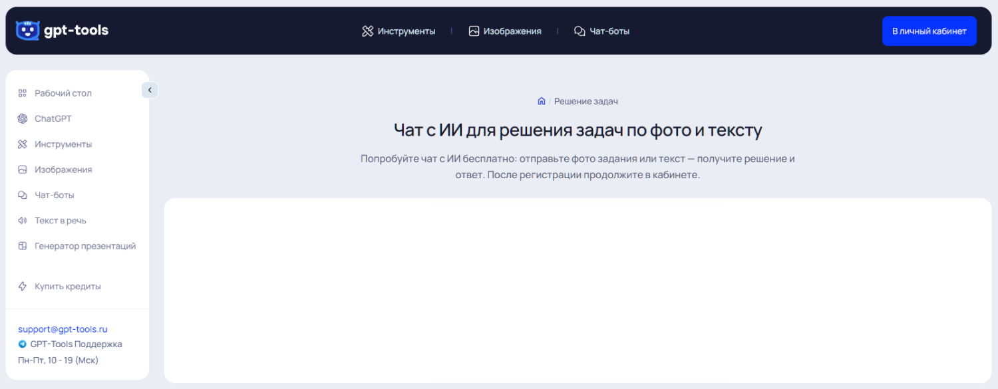The height and width of the screenshot is (389, 998).
Task: Switch to Изображения in the top navigation
Action: 506,31
